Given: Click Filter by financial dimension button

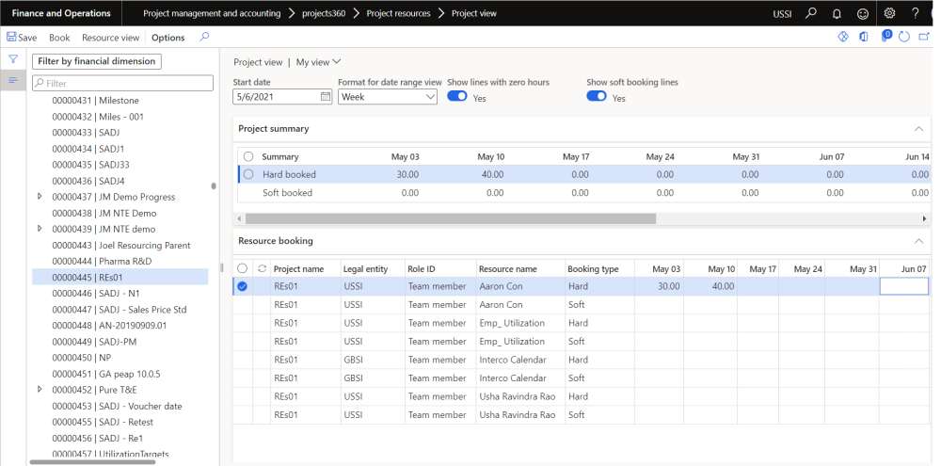Looking at the screenshot, I should click(x=97, y=61).
